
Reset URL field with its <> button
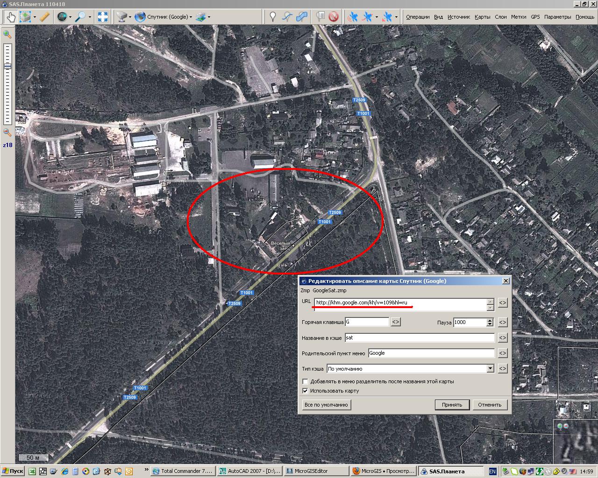(502, 303)
